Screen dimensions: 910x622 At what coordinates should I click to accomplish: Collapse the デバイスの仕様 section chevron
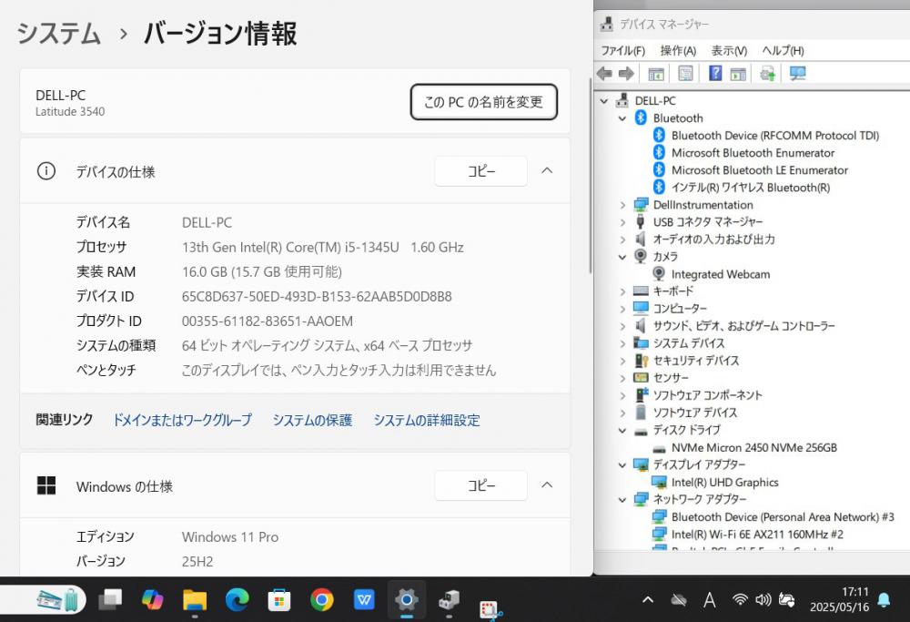tap(547, 171)
